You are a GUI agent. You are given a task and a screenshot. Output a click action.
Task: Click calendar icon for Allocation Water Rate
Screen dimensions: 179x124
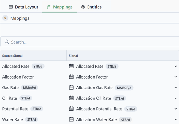(71, 120)
